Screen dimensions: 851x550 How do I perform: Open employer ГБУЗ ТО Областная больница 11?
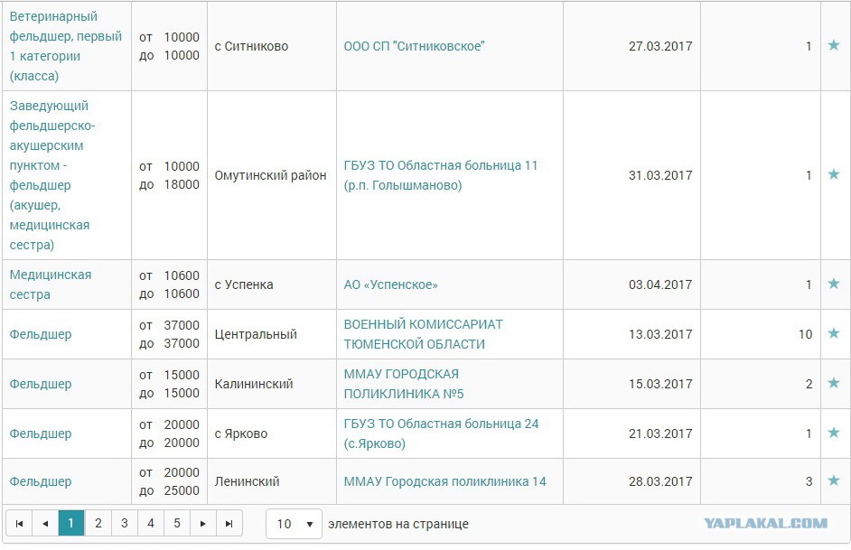click(441, 175)
